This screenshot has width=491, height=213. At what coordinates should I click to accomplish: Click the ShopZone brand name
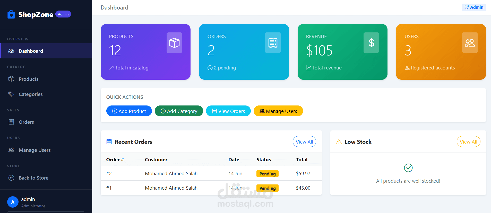[x=36, y=14]
